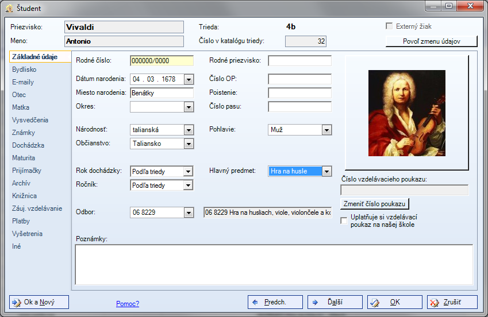Image resolution: width=488 pixels, height=317 pixels.
Task: Click the red X icon on the Zrušiť button
Action: (435, 303)
